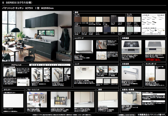Pick the Natural Chestnut door swatch
The height and width of the screenshot is (116, 168).
[x=92, y=19]
